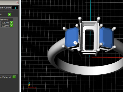This screenshot has height=92, width=123.
Task: Click the 0,28tw weight value
Action: 5,26
